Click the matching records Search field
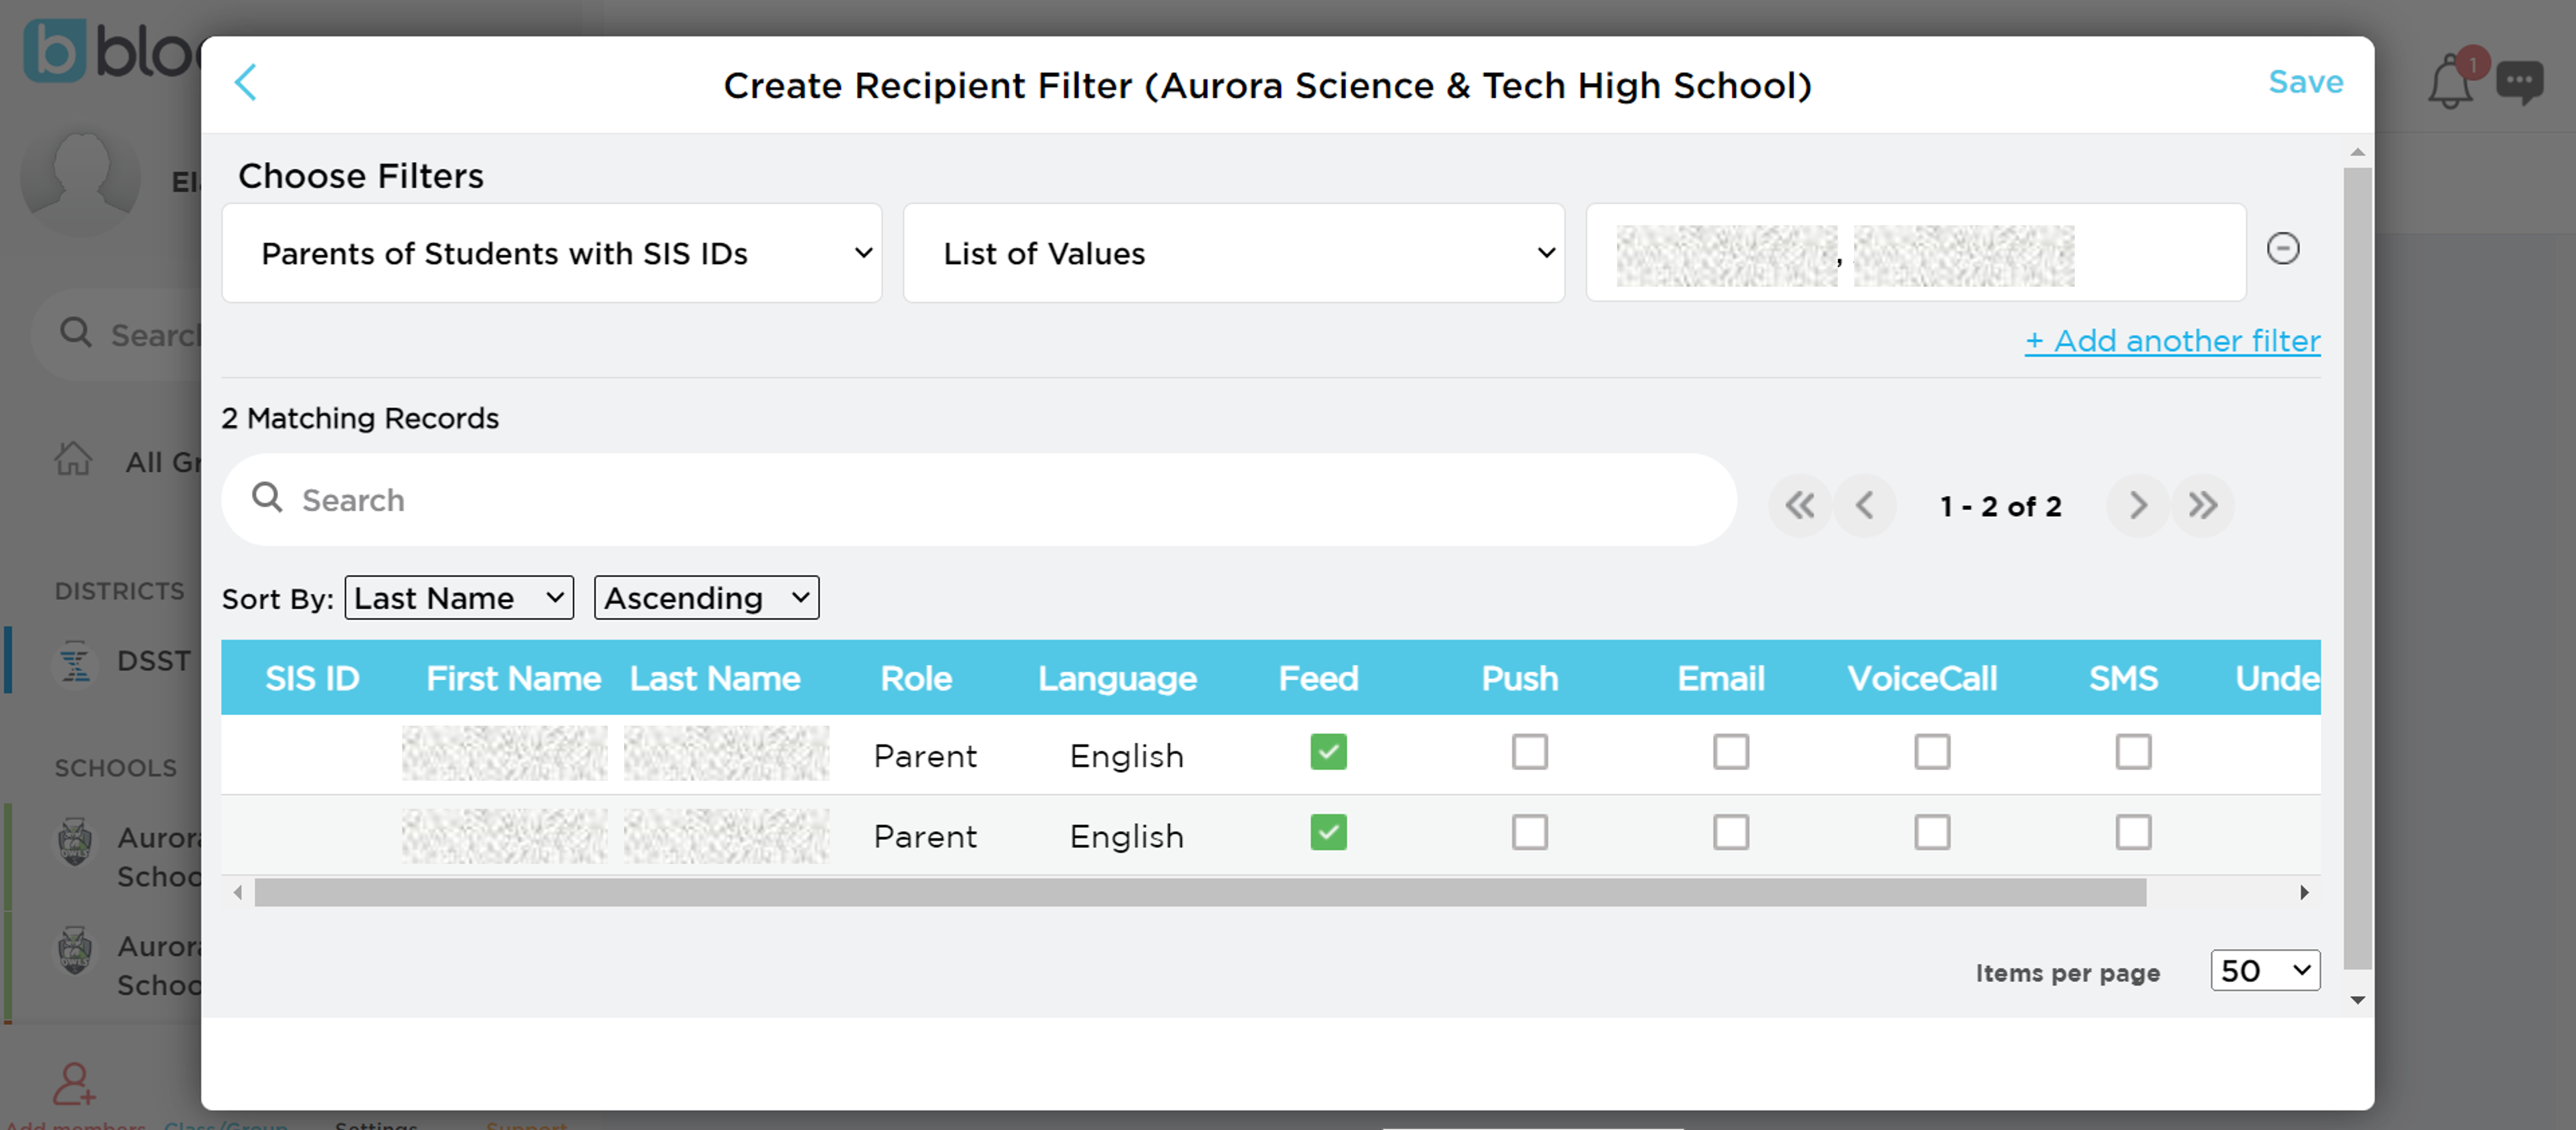2576x1130 pixels. (x=979, y=500)
